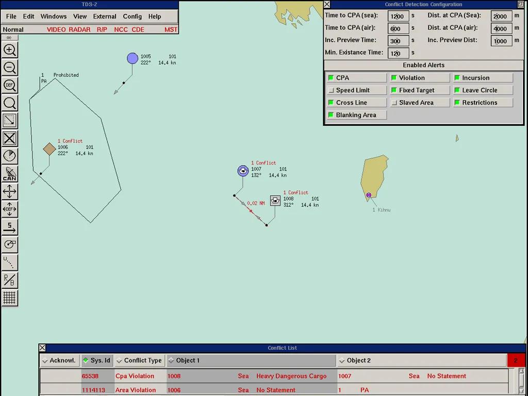The height and width of the screenshot is (396, 528).
Task: Click the zoom out magnifier tool
Action: coord(10,68)
